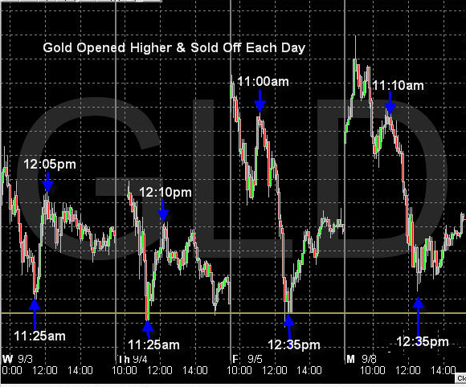
Task: Click the 11:25am label under Wednesday's low
Action: tap(40, 336)
